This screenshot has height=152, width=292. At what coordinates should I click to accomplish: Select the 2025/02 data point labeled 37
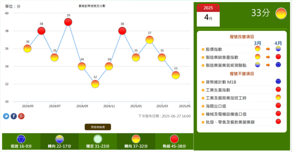[150, 40]
